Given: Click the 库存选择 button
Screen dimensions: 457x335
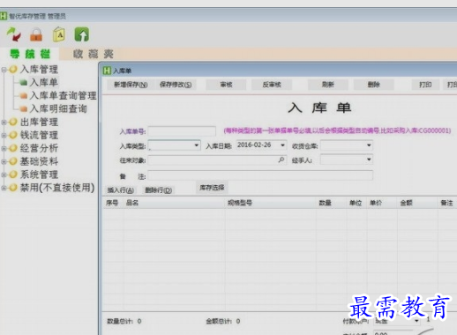Looking at the screenshot, I should pos(212,188).
